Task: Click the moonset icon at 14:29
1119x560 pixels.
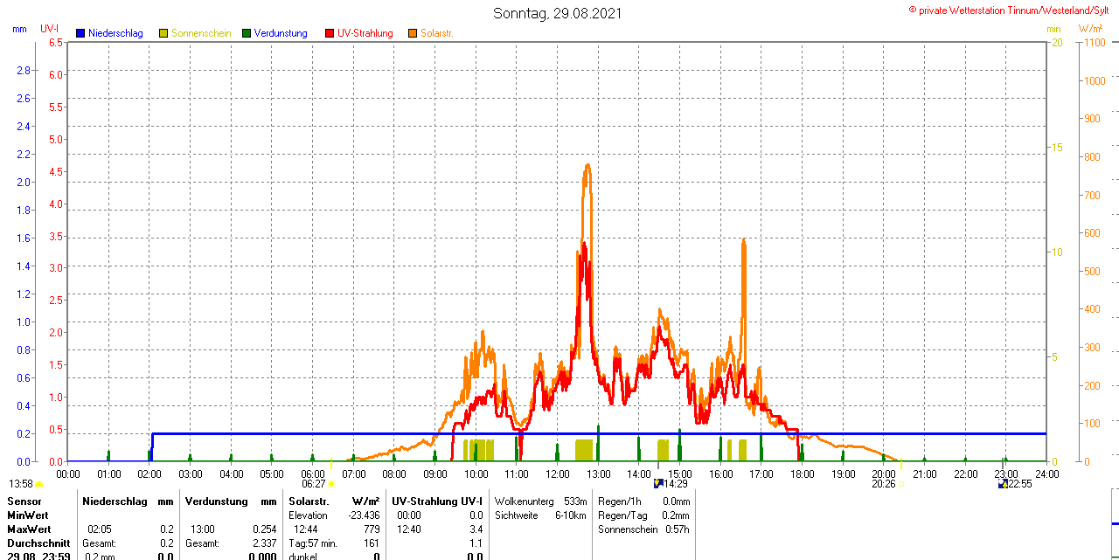Action: click(657, 483)
